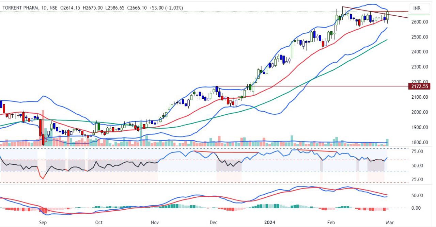
Task: Select the 2172.55 horizontal line price tag
Action: [x=420, y=86]
